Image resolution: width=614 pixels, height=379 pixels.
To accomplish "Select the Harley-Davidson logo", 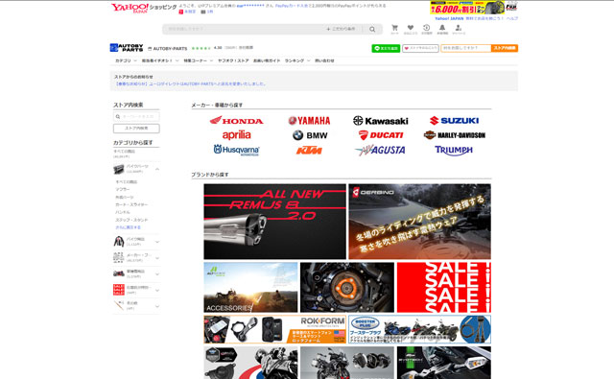I will 454,135.
